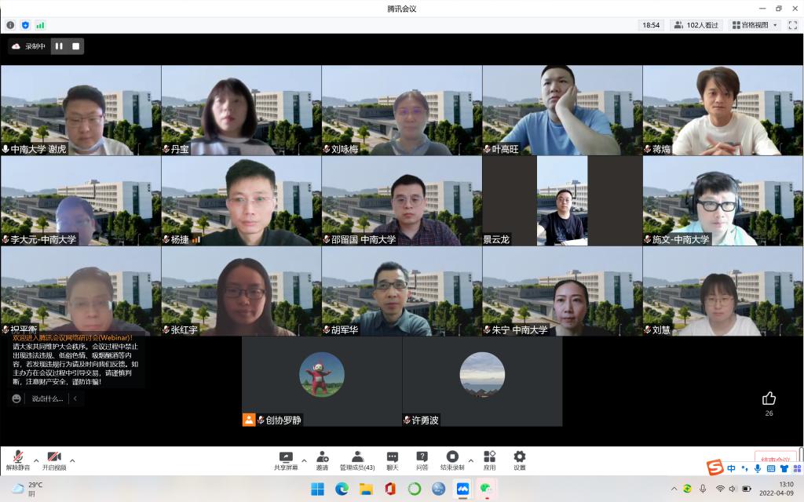Expand the video options arrow beside camera
804x502 pixels.
pos(72,460)
